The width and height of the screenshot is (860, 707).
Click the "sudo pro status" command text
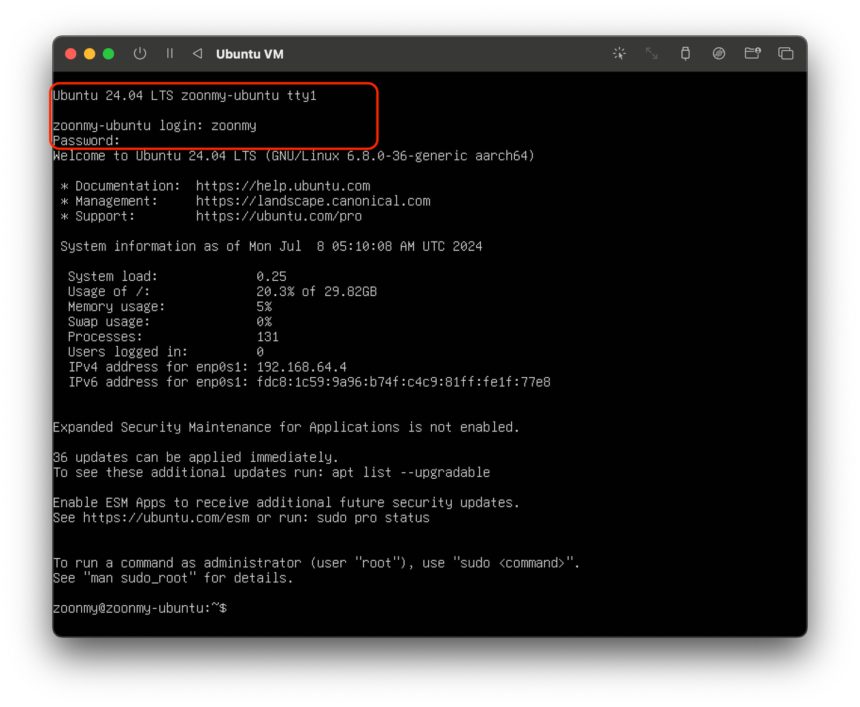coord(373,518)
